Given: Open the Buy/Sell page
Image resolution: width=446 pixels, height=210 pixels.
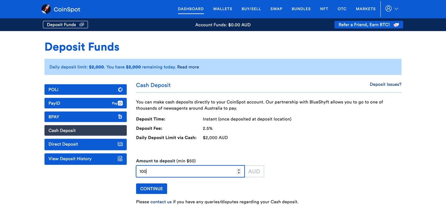Looking at the screenshot, I should pos(251,9).
